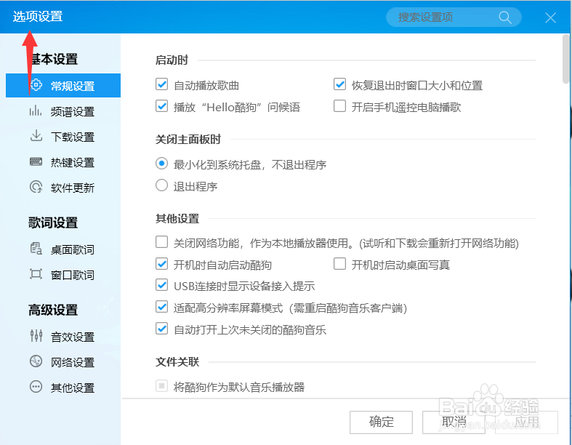The image size is (572, 445).
Task: Select 最小化到系统托盘 radio option
Action: point(161,164)
